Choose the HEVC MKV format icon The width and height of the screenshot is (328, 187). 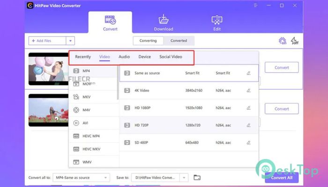[x=76, y=149]
